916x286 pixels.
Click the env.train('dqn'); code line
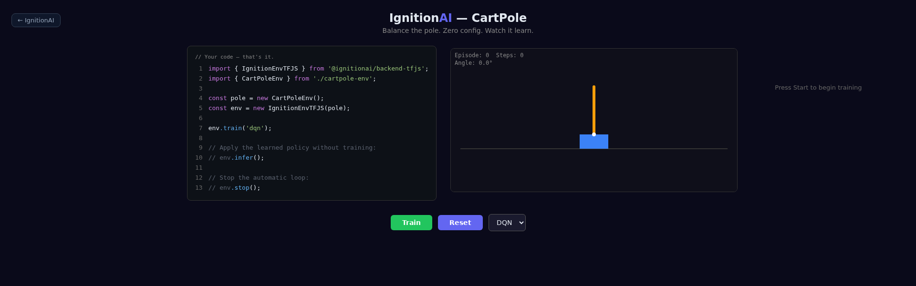pos(240,128)
